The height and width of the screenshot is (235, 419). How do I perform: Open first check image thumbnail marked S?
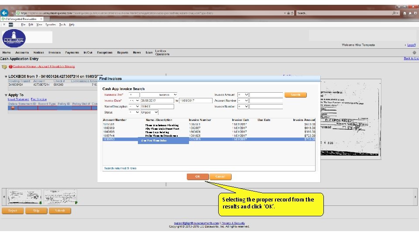pyautogui.click(x=24, y=197)
